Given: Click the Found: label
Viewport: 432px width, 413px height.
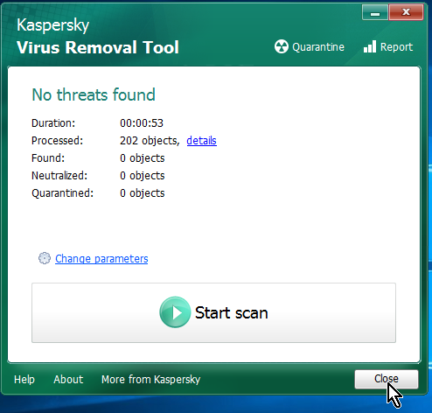Looking at the screenshot, I should [x=48, y=158].
